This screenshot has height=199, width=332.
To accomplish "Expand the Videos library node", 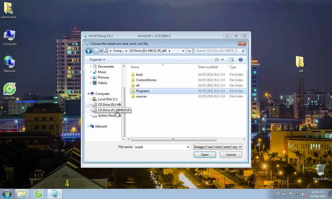I will pos(91,83).
